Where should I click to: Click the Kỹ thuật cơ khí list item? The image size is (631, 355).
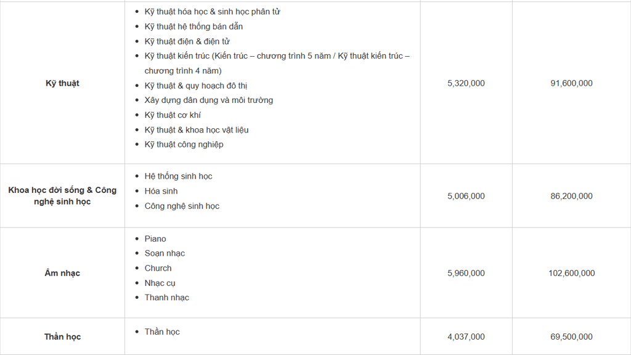(x=173, y=115)
